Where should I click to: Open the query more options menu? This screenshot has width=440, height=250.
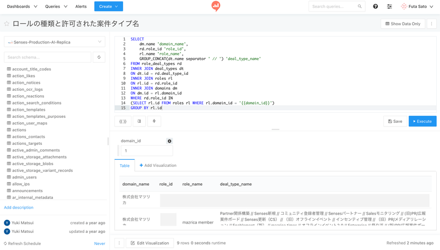coord(432,24)
